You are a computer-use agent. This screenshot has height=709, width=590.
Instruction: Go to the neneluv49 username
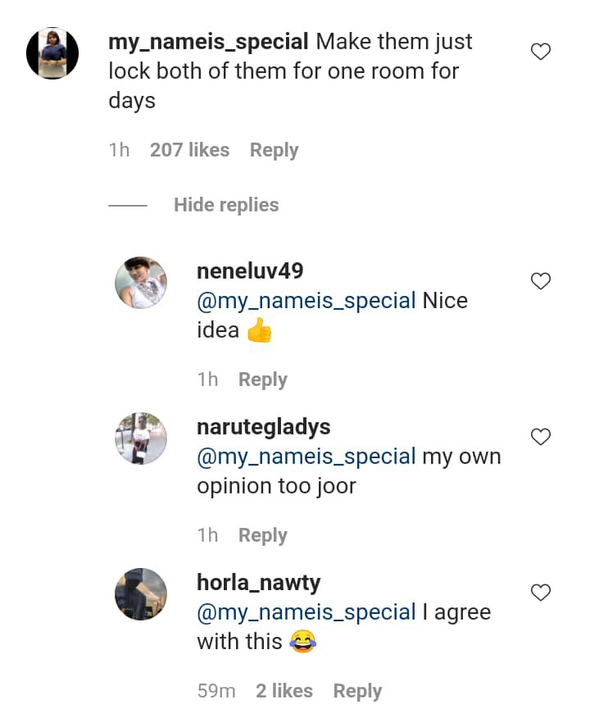[x=250, y=271]
